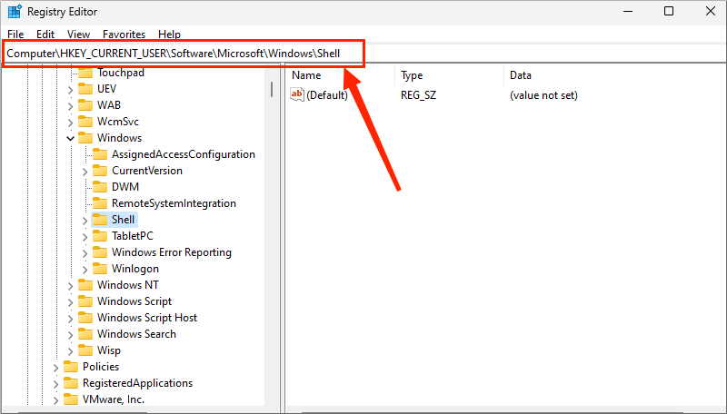Expand the Windows Error Reporting key
The width and height of the screenshot is (727, 414).
pyautogui.click(x=85, y=253)
